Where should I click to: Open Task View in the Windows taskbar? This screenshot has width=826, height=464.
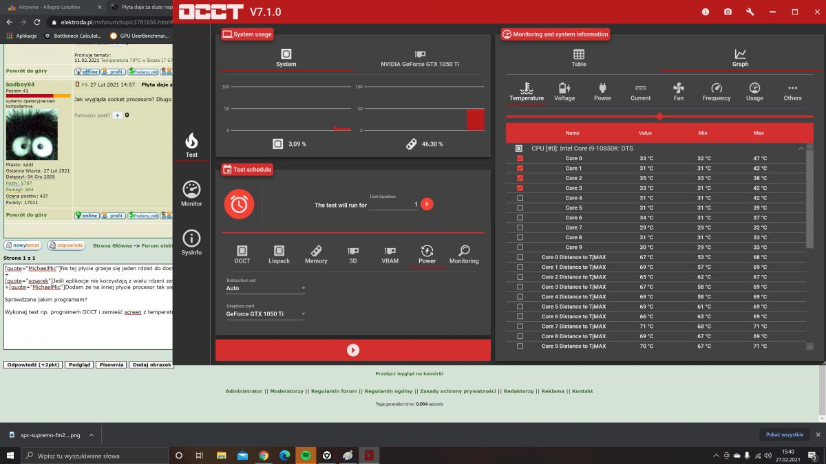tap(200, 455)
